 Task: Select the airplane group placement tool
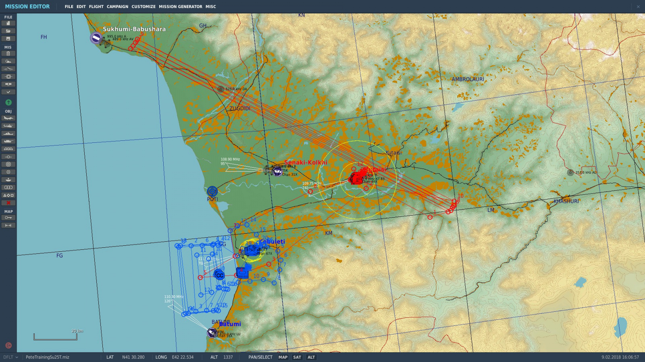click(x=8, y=118)
